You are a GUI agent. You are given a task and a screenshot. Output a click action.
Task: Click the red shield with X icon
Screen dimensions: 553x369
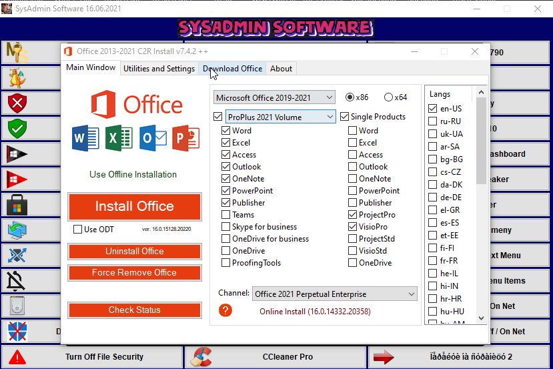[17, 103]
